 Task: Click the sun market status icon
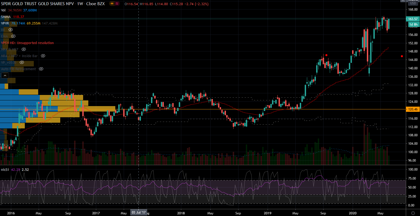point(112,4)
